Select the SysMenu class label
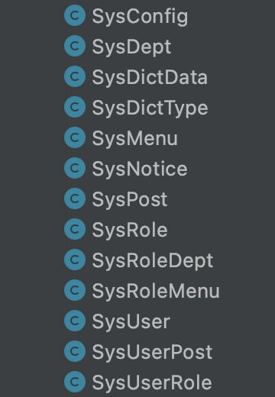Viewport: 275px width, 397px height. coord(134,138)
